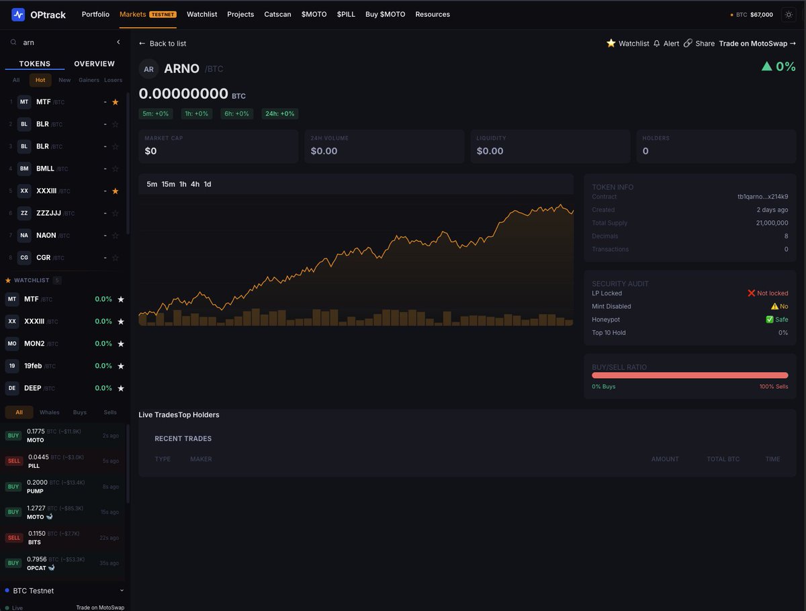806x611 pixels.
Task: Click the red X Not locked icon
Action: click(752, 293)
